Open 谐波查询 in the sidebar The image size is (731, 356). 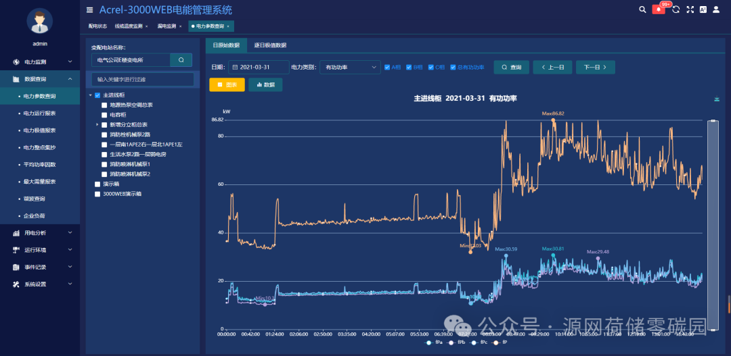click(40, 199)
